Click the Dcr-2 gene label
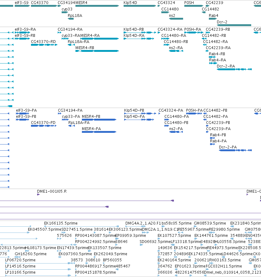This screenshot has width=261, height=277. click(x=222, y=22)
